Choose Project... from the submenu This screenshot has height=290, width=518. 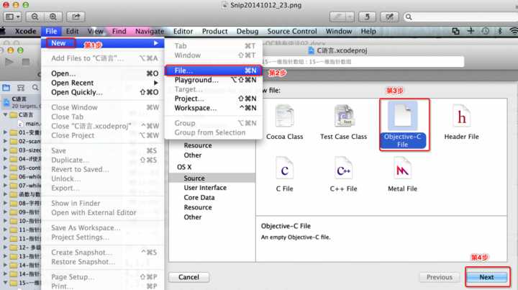pyautogui.click(x=214, y=99)
